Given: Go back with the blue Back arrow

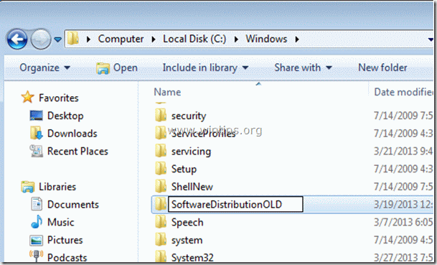Looking at the screenshot, I should [x=17, y=39].
